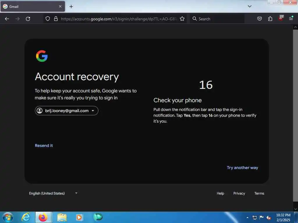Image resolution: width=298 pixels, height=223 pixels.
Task: Click the taskbar clock showing 10:32 PM
Action: click(283, 217)
